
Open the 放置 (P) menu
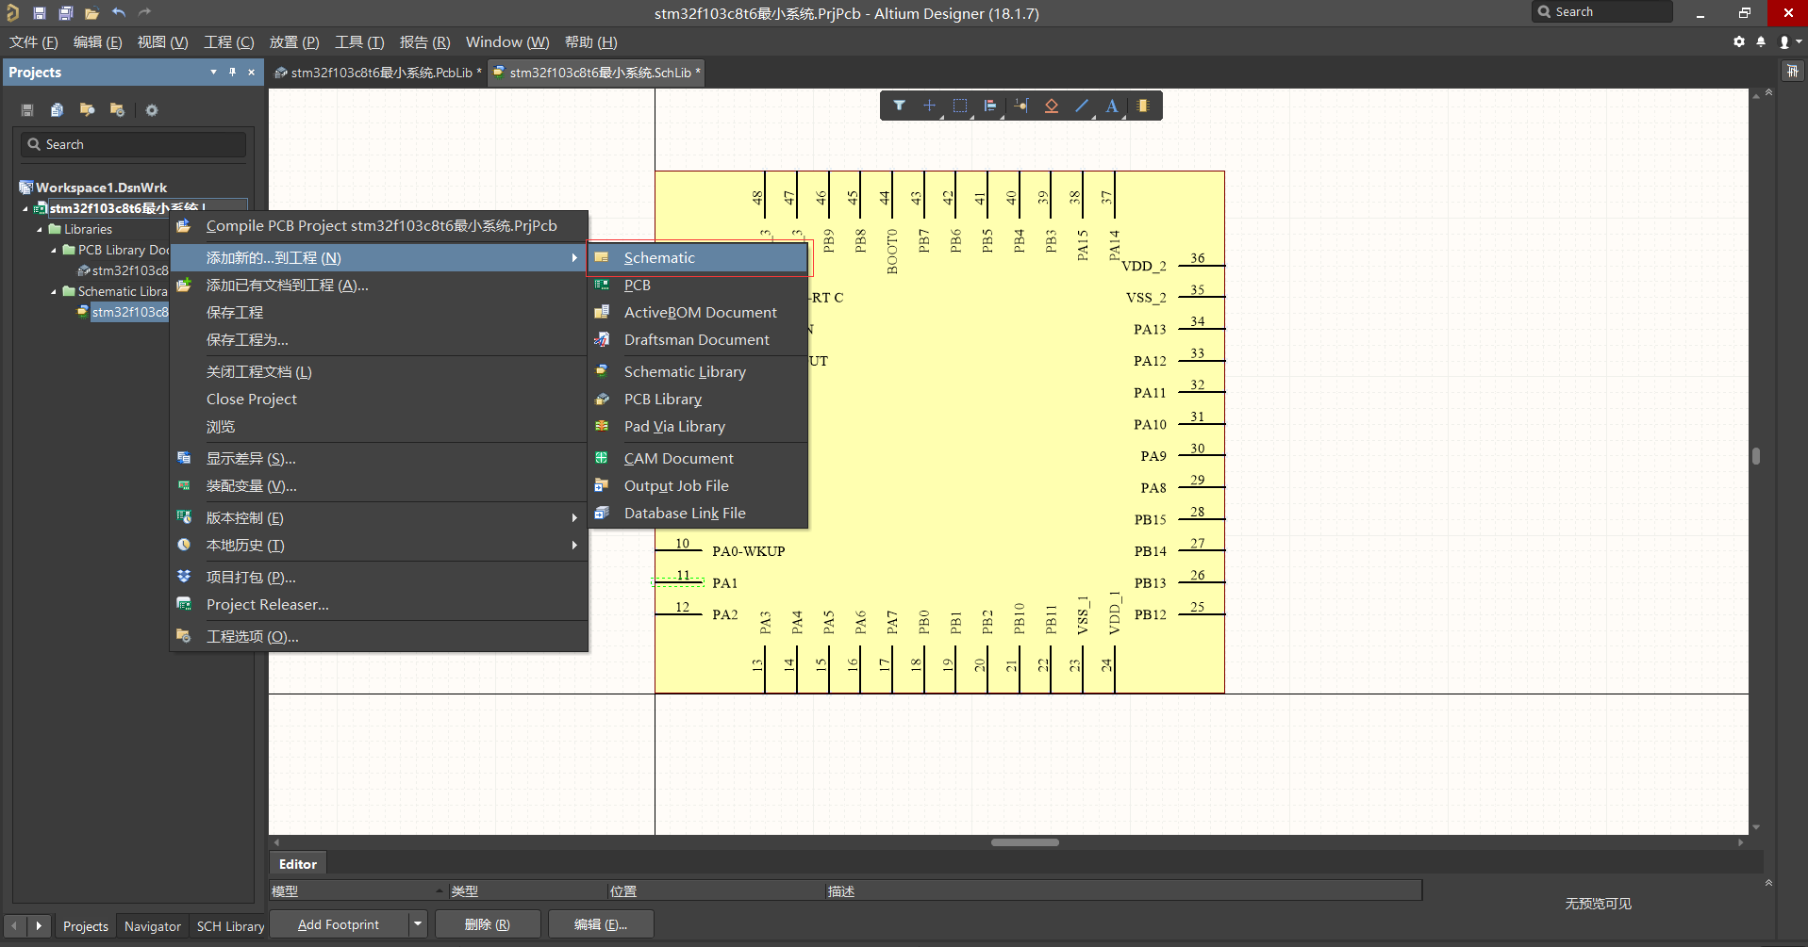point(294,41)
